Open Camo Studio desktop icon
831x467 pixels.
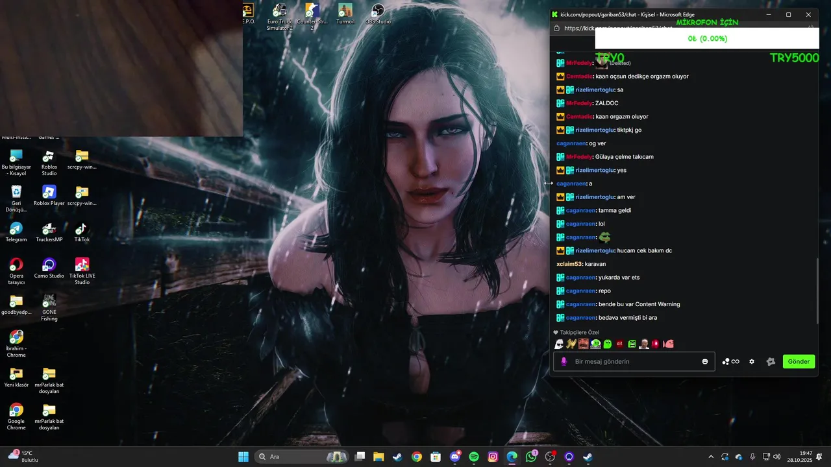pyautogui.click(x=49, y=269)
